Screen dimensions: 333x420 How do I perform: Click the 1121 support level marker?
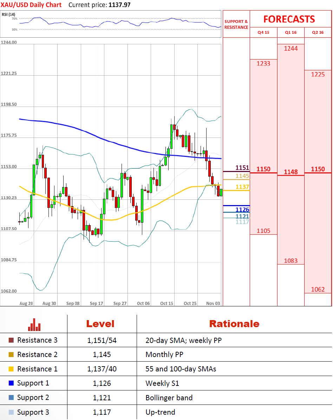[242, 216]
